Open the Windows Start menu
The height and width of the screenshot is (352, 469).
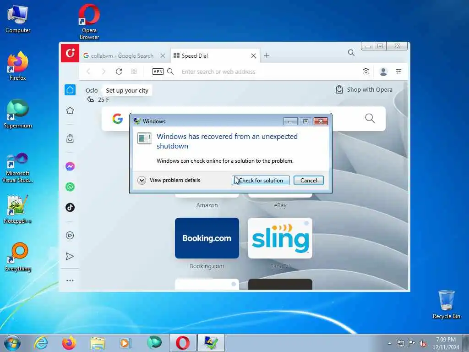pyautogui.click(x=12, y=343)
